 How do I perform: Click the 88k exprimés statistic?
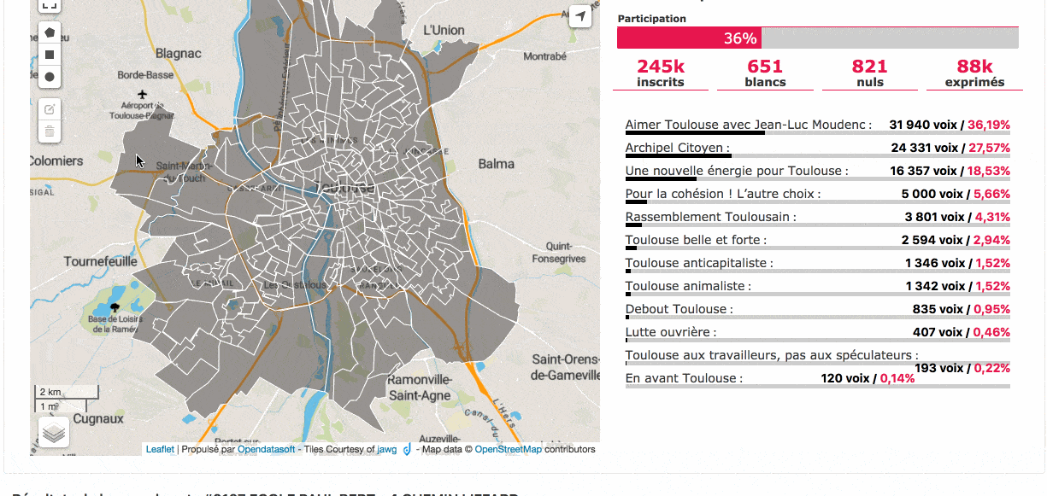coord(974,73)
